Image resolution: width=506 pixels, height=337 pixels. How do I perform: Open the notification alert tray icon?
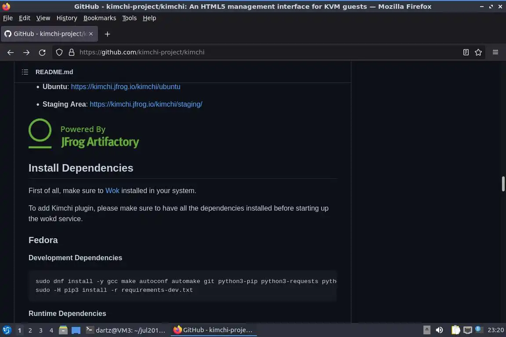[x=479, y=329]
